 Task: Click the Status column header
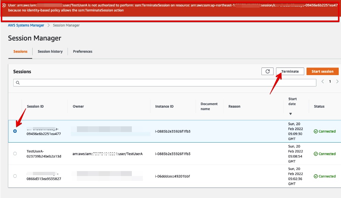pos(319,106)
